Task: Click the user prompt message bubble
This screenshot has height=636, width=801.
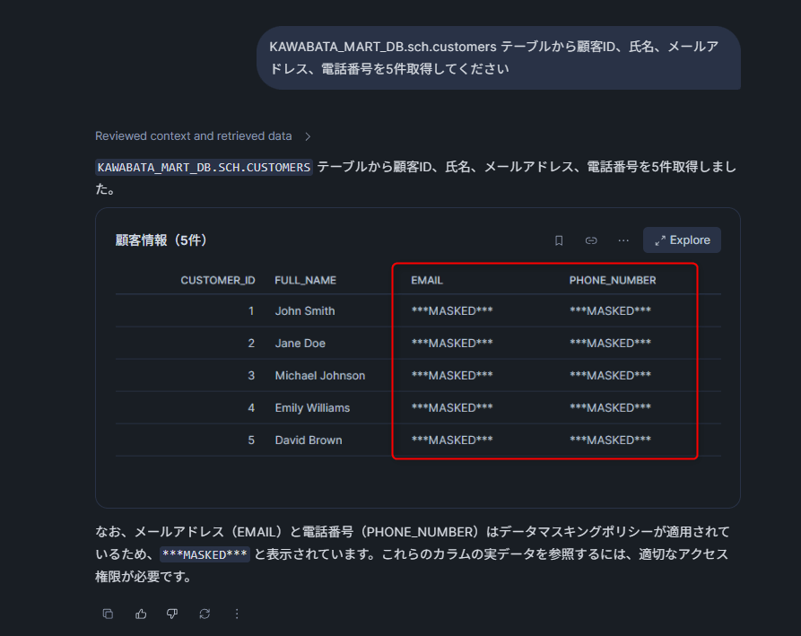Action: point(499,57)
